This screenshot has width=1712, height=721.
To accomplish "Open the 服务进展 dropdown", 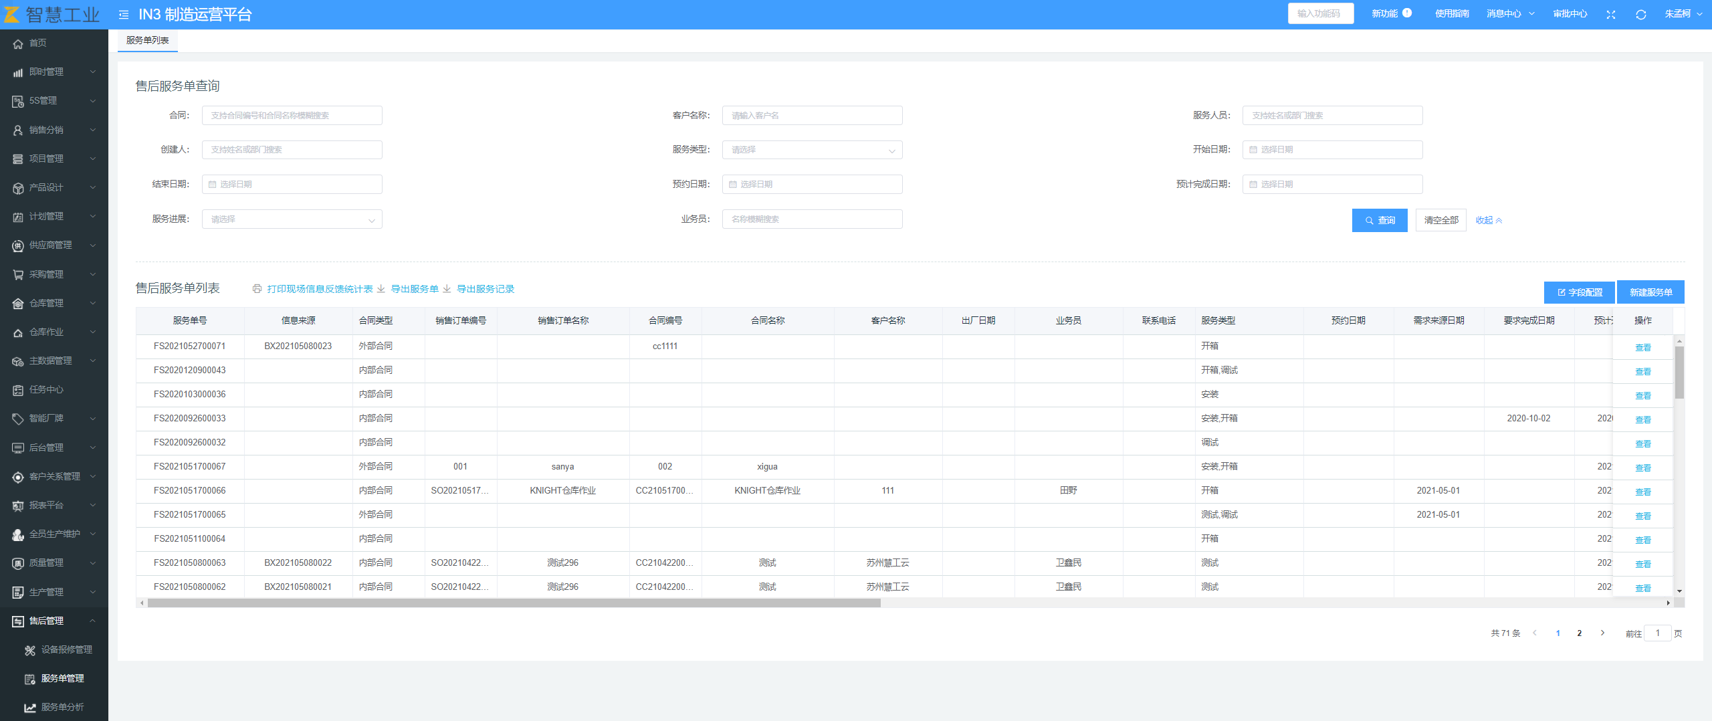I will click(292, 219).
